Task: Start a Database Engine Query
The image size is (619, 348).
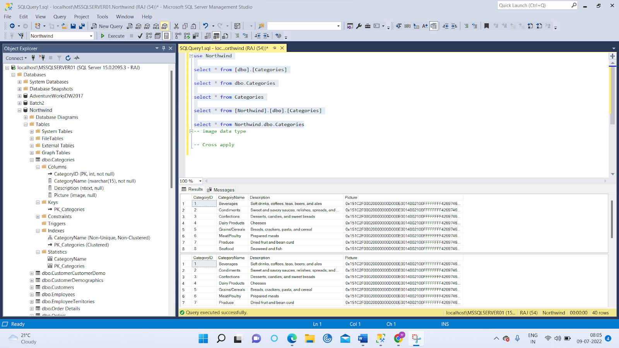Action: pos(130,26)
